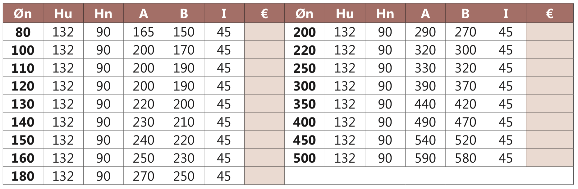Click the left table's € header
Image resolution: width=578 pixels, height=189 pixels.
pos(264,13)
